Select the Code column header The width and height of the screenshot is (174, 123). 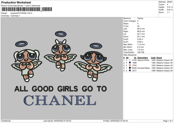pos(153,58)
